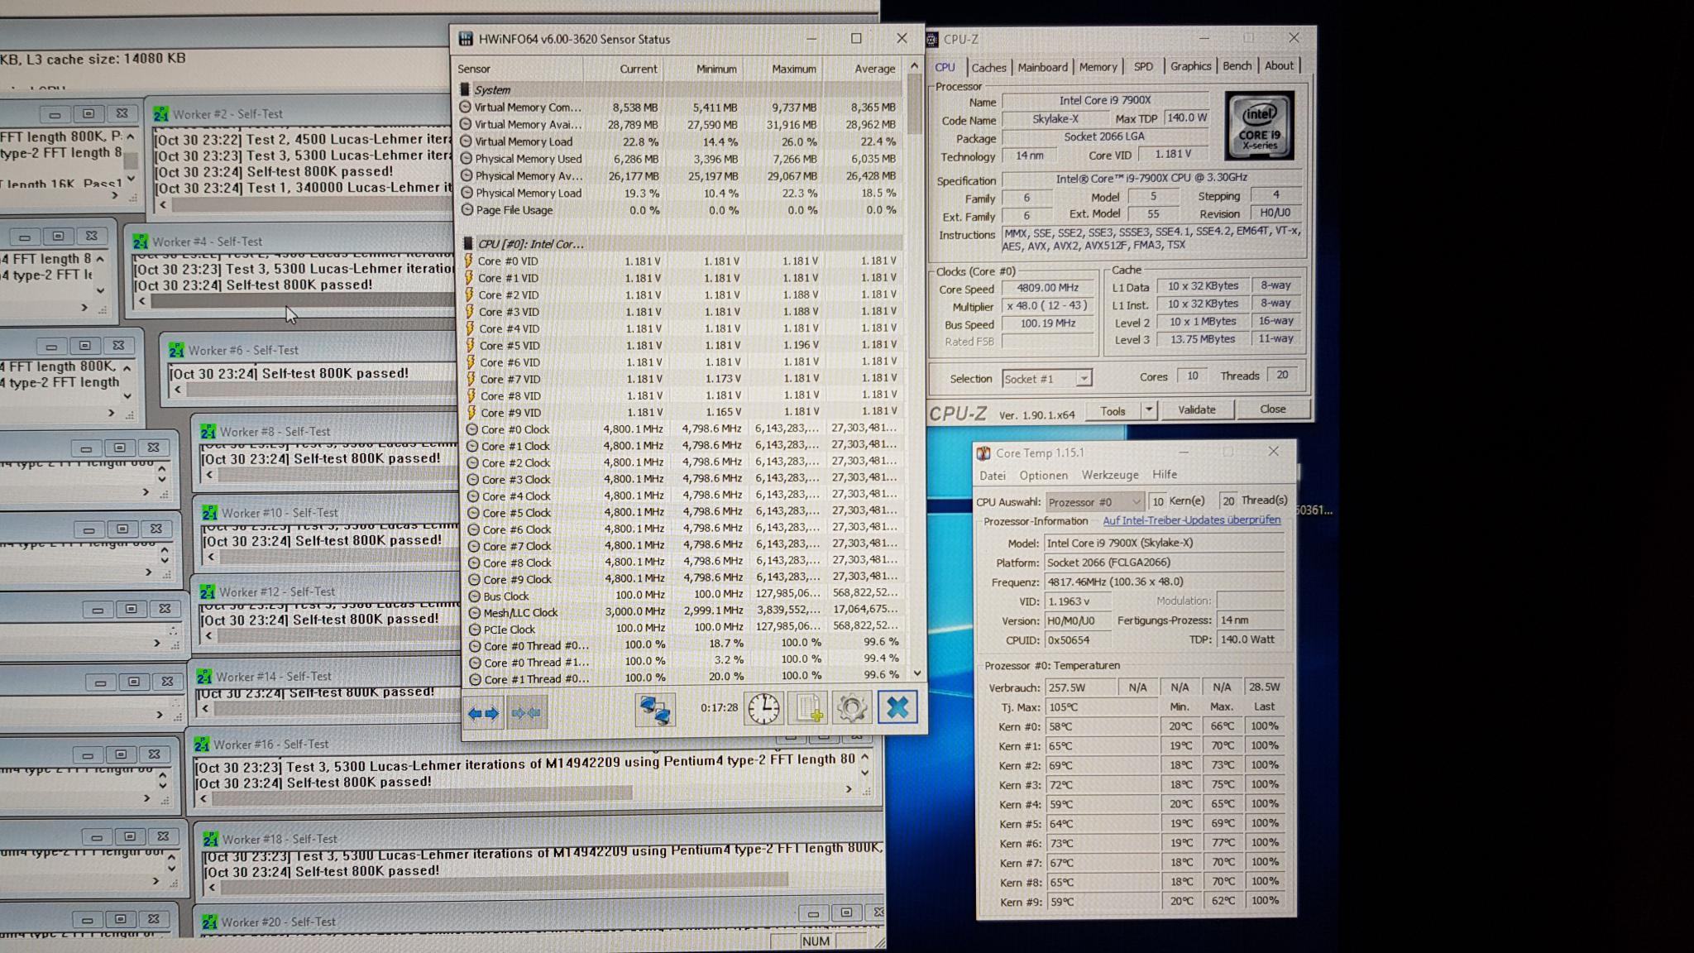
Task: Open HWiNFO sensor settings gear icon
Action: 852,709
